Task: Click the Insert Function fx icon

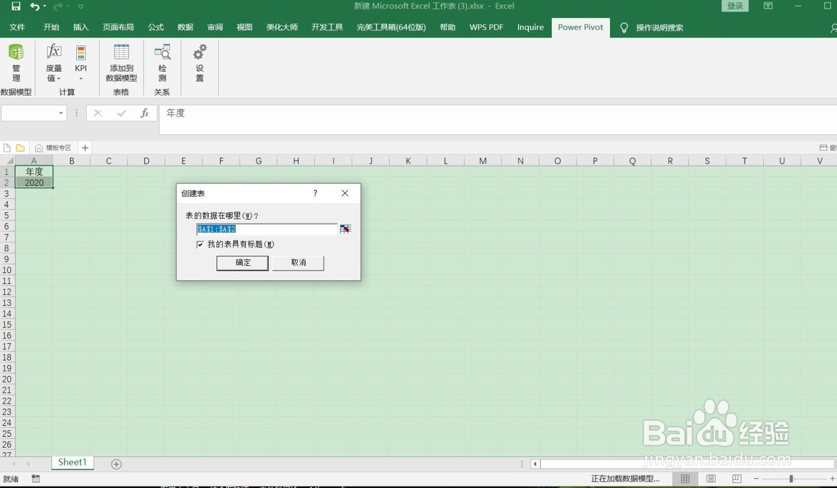Action: [145, 113]
